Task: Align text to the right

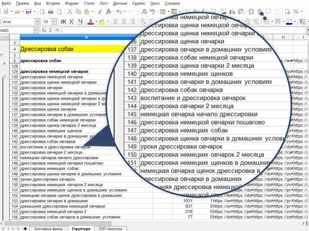Action: click(133, 22)
